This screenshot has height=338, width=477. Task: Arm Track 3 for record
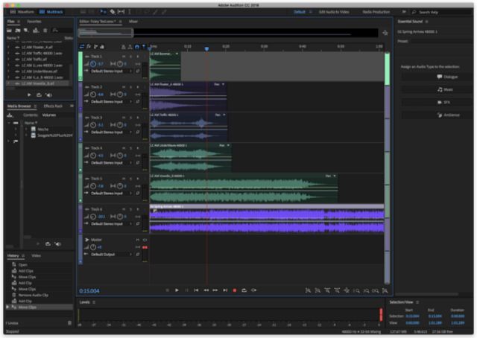click(137, 118)
